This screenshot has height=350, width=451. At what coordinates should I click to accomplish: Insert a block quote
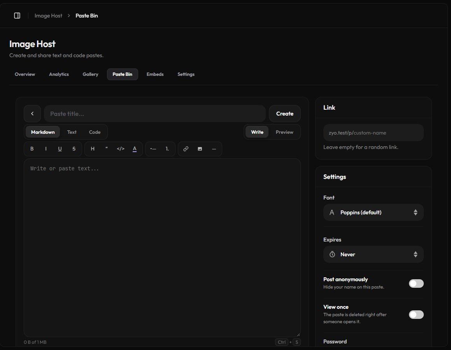point(106,149)
